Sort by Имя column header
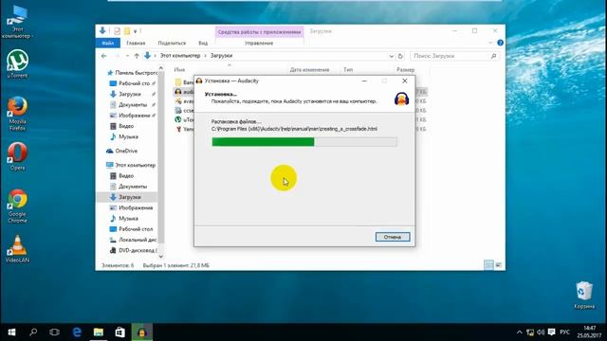The height and width of the screenshot is (341, 607). [179, 70]
